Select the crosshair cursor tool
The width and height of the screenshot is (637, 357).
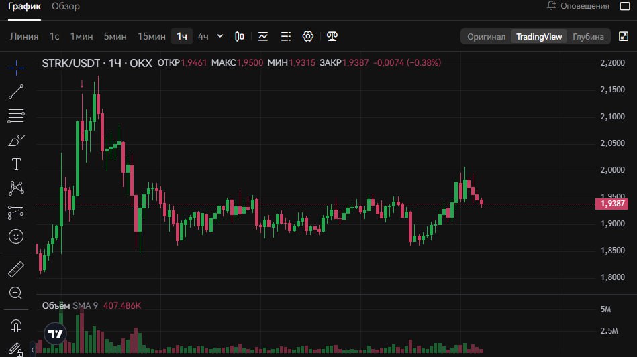pos(16,68)
